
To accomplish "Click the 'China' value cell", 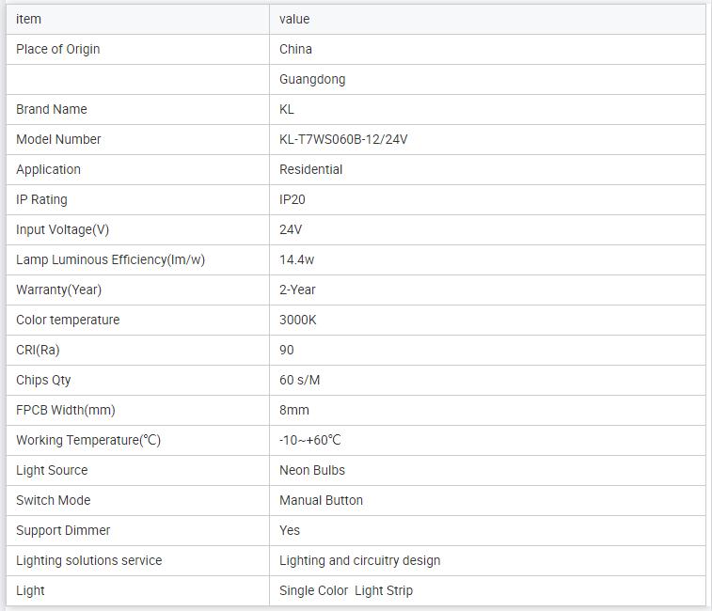I will (296, 49).
